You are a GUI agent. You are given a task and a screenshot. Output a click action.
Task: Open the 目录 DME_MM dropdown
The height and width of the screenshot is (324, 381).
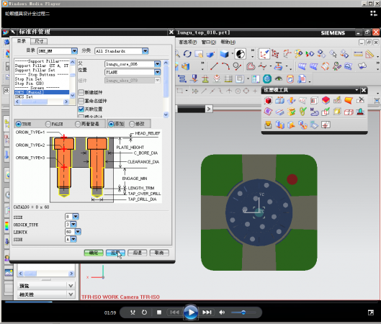[x=74, y=51]
